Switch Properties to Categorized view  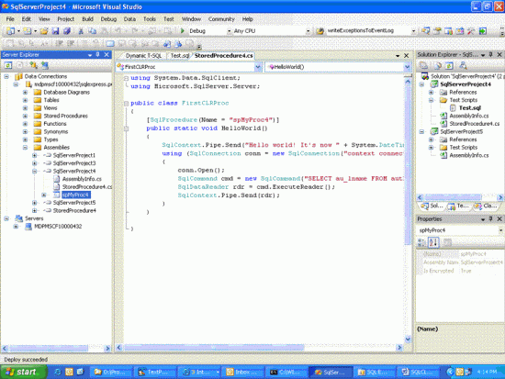click(421, 242)
